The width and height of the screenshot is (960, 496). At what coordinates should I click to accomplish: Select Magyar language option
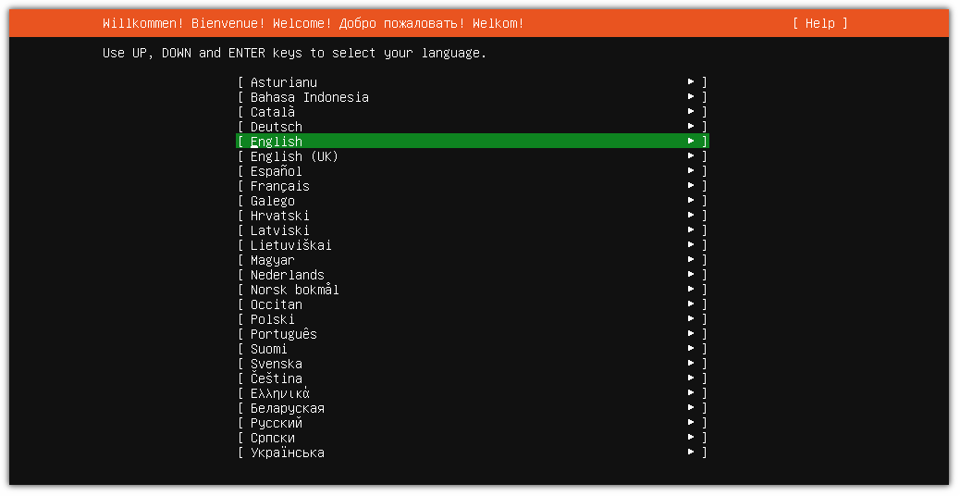pyautogui.click(x=472, y=260)
